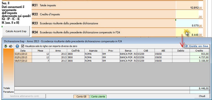Click the IR22 Credito d'imposta field
212x100 pixels.
click(187, 14)
